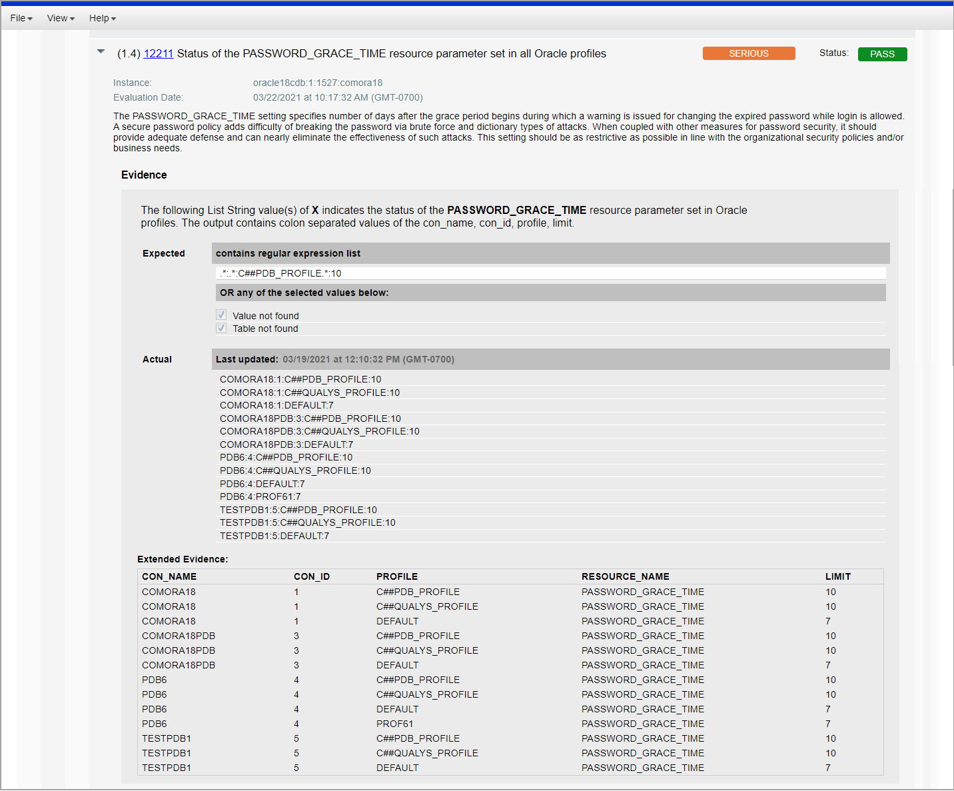Open the View menu
Viewport: 954px width, 791px height.
point(59,18)
